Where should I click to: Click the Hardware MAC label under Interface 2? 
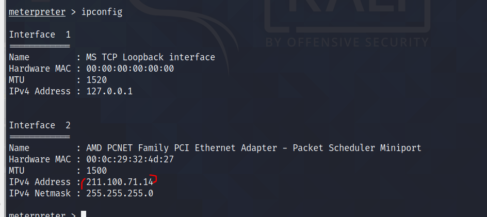pyautogui.click(x=40, y=159)
